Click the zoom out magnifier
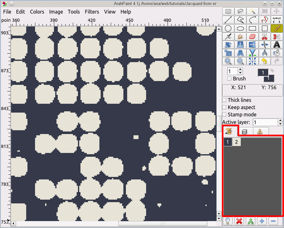284x228 pixels. 240,61
